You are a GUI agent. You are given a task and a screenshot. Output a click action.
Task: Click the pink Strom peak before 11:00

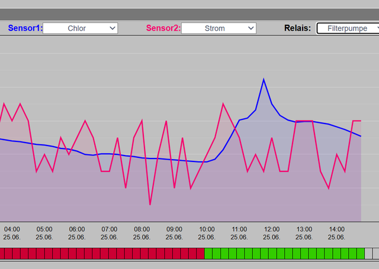(x=223, y=103)
